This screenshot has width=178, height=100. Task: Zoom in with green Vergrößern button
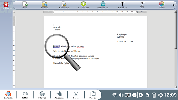tap(84, 5)
